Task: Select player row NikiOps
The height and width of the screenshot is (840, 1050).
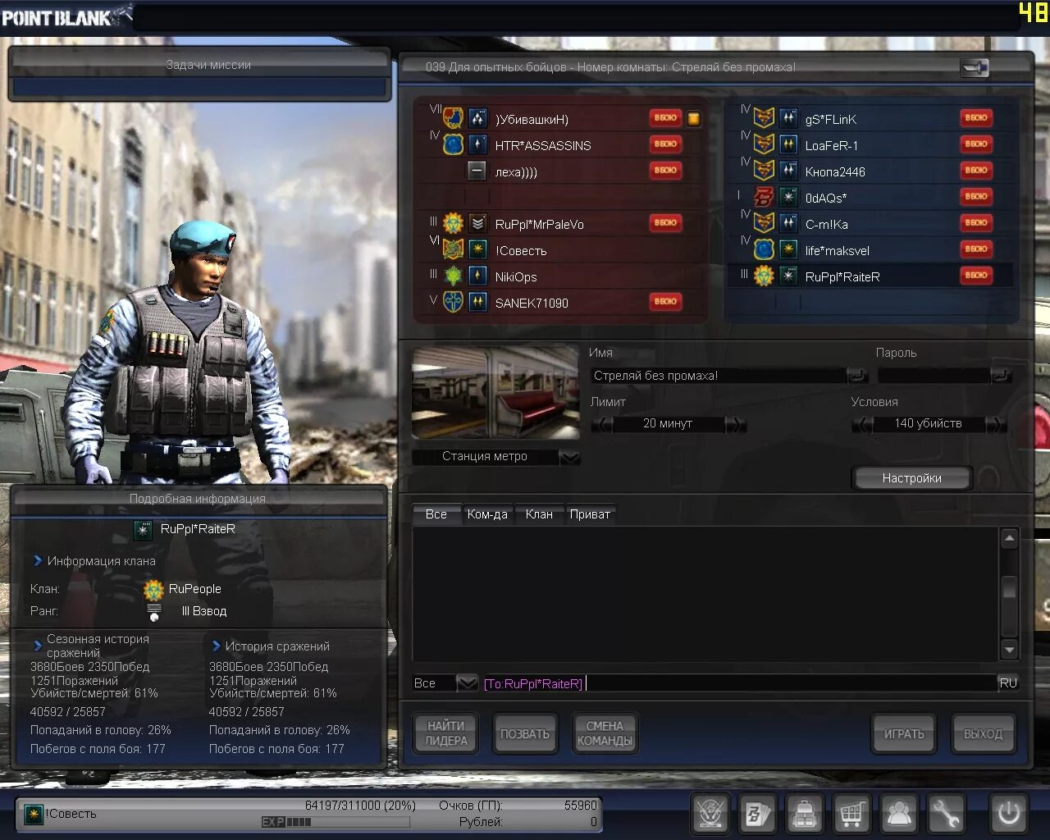Action: click(562, 276)
